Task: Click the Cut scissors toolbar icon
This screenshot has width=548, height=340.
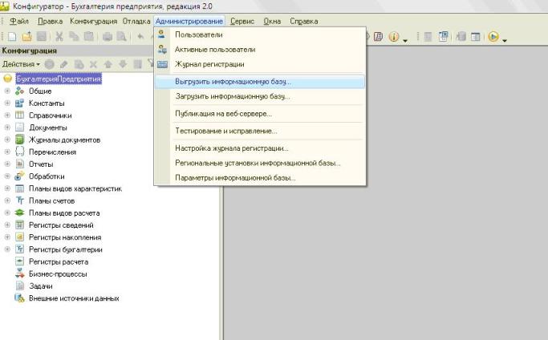Action: tap(59, 36)
